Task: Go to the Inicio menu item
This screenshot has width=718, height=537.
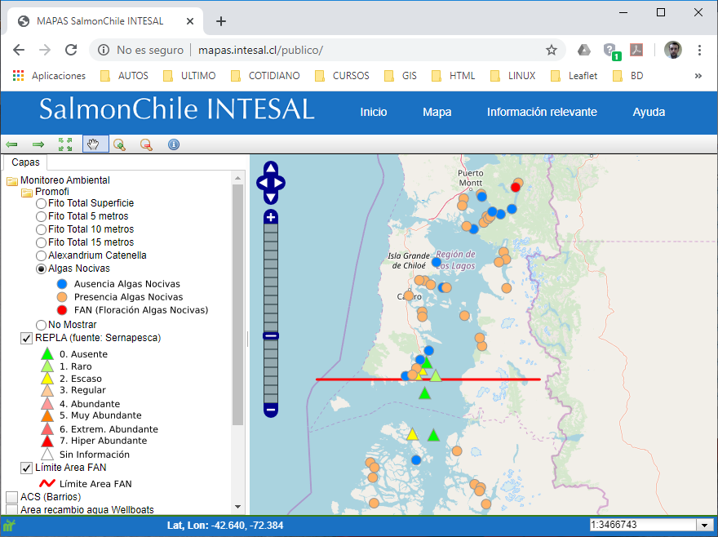Action: pyautogui.click(x=373, y=112)
